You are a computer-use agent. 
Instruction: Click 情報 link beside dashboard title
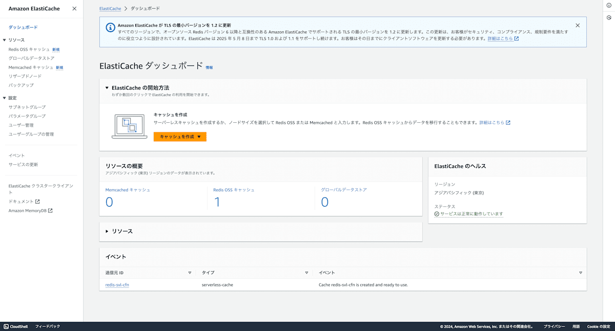tap(209, 67)
